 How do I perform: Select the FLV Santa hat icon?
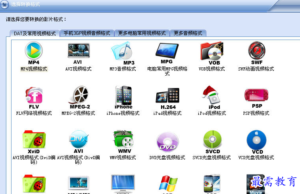click(x=34, y=95)
